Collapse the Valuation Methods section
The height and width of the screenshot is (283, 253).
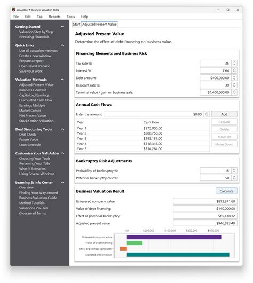point(62,80)
